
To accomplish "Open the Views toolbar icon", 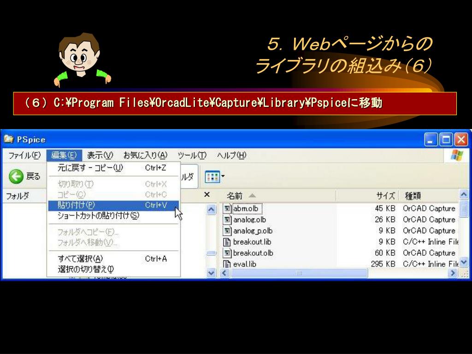I will (x=212, y=177).
